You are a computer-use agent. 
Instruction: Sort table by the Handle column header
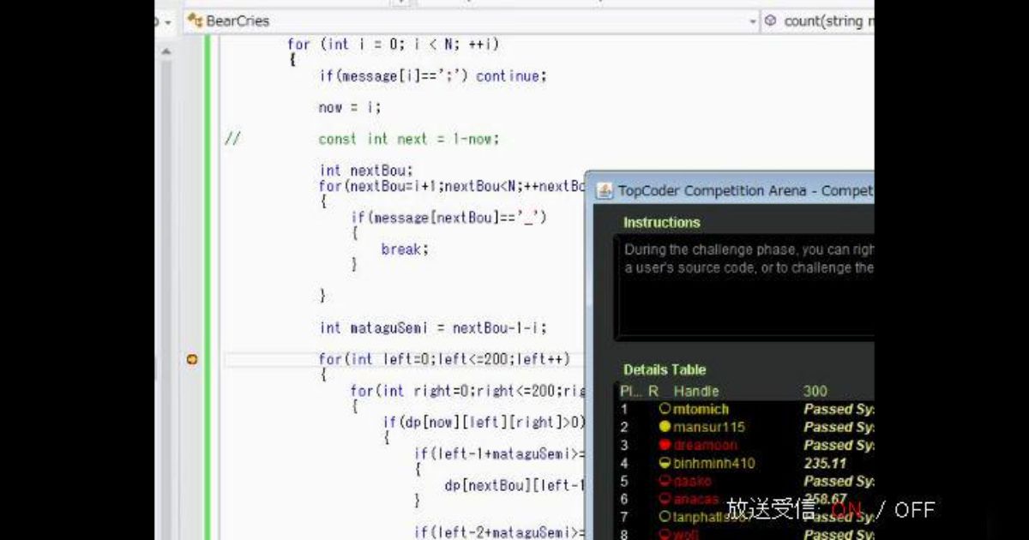695,391
